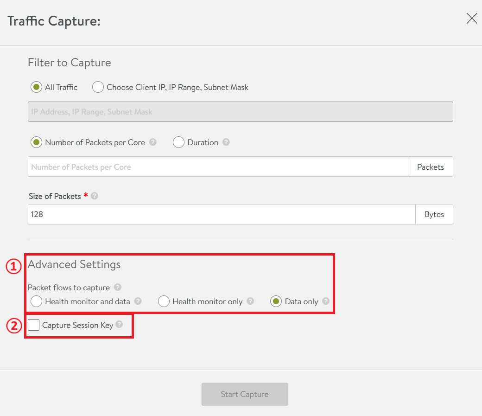Click the Filter to Capture heading
This screenshot has width=482, height=416.
tap(70, 63)
